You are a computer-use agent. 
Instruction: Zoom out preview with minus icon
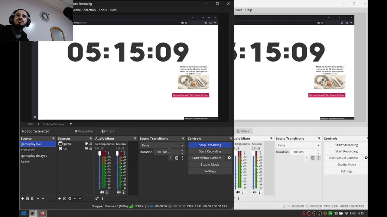(23, 124)
